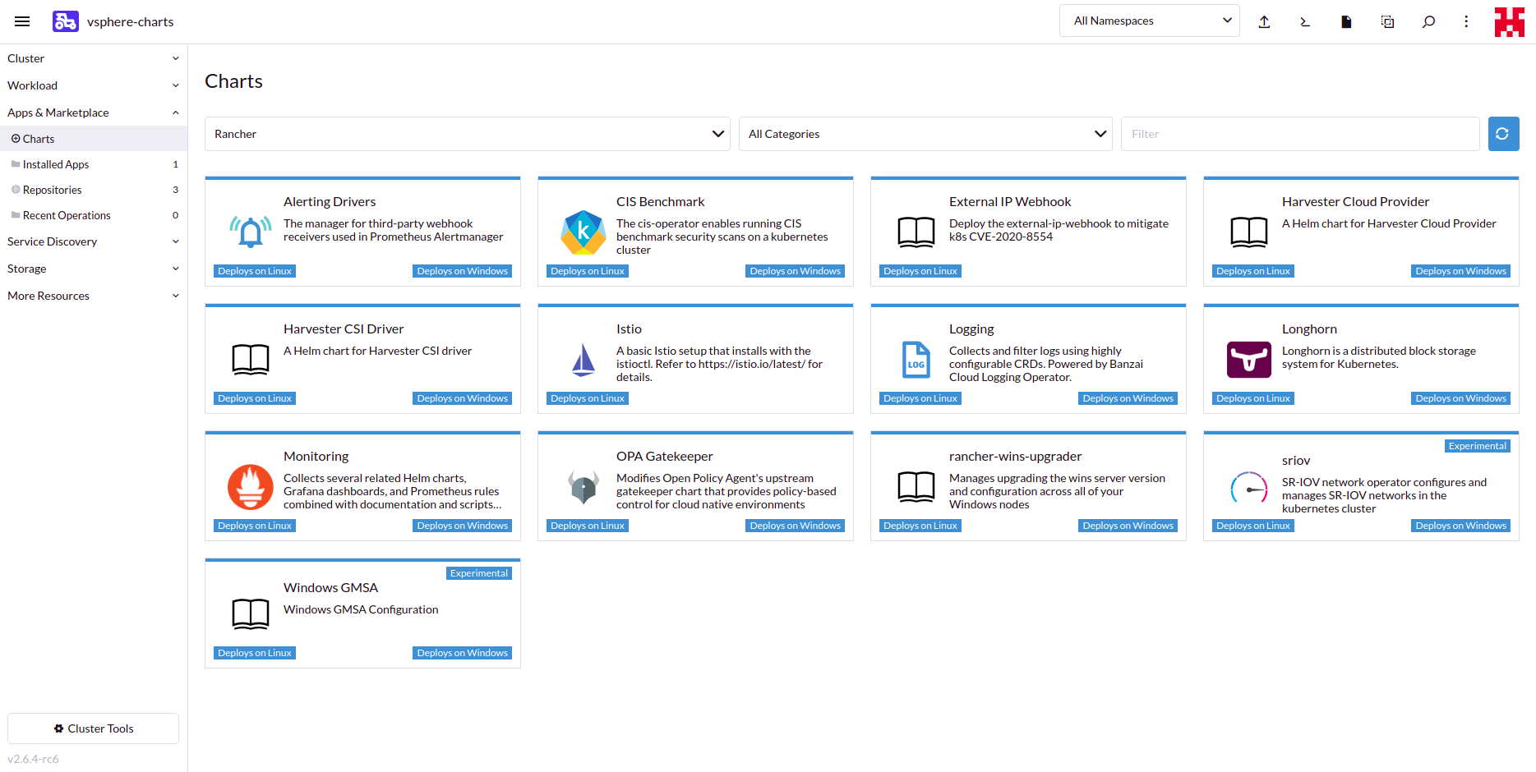Click Deploys on Linux tag on Longhorn

(1253, 398)
